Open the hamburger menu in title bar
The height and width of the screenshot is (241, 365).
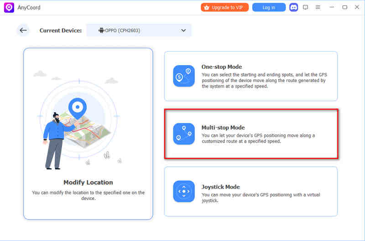point(318,7)
